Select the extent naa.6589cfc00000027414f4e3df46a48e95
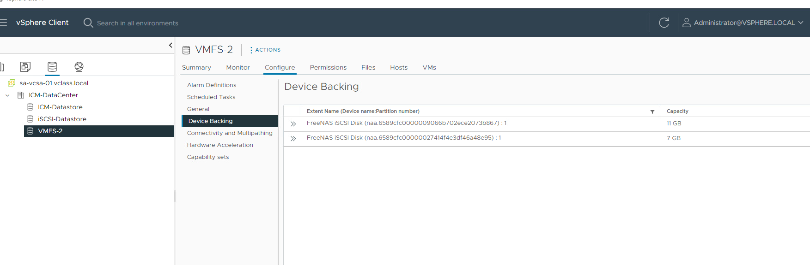The width and height of the screenshot is (810, 265). coord(404,138)
